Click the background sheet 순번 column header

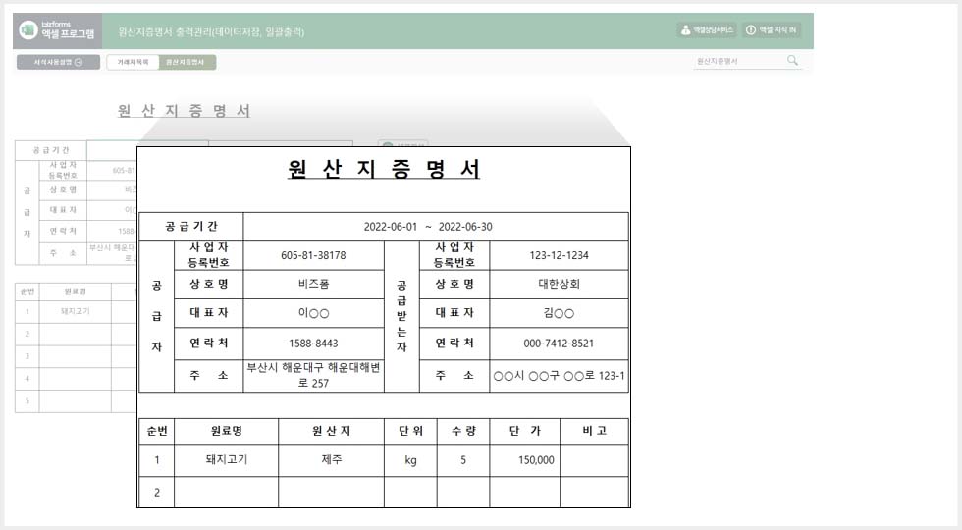pyautogui.click(x=27, y=292)
